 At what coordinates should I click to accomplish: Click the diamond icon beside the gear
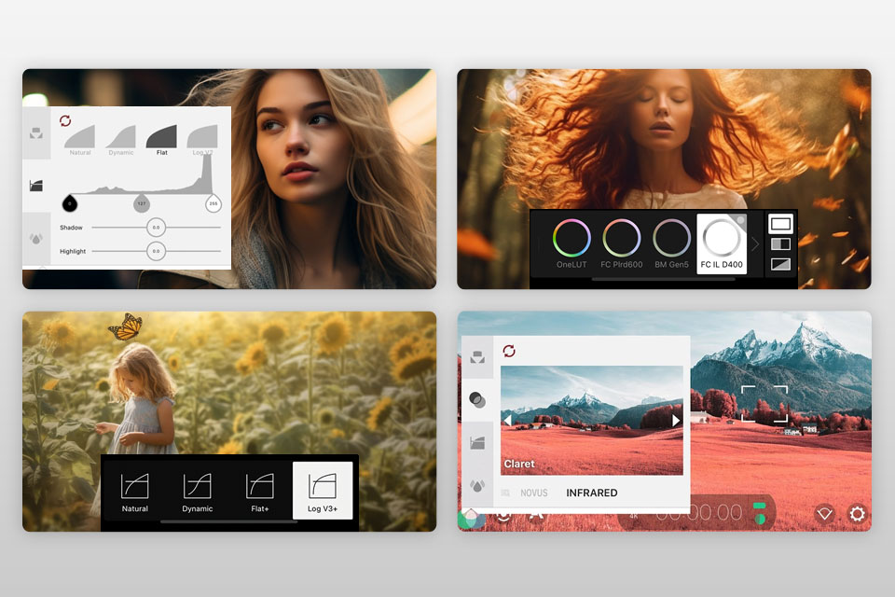point(824,514)
